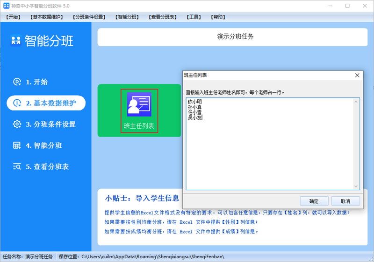Click the name 任小雪 in the list
Screen dimensions: 374x262
[194, 112]
